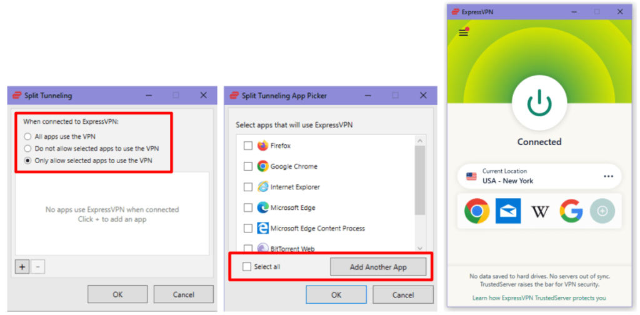The height and width of the screenshot is (315, 640).
Task: Click OK in the Split Tunneling window
Action: [x=117, y=294]
